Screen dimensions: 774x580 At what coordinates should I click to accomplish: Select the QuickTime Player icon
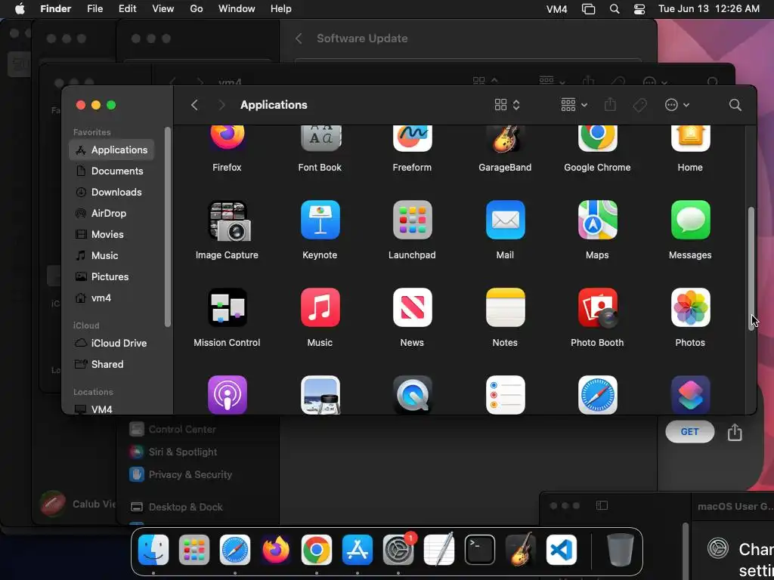click(412, 394)
